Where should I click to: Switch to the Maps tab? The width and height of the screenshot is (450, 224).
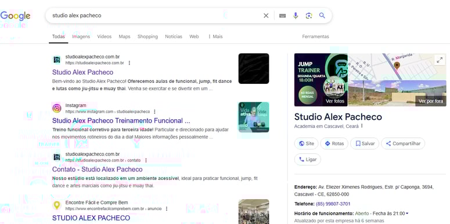tap(125, 36)
